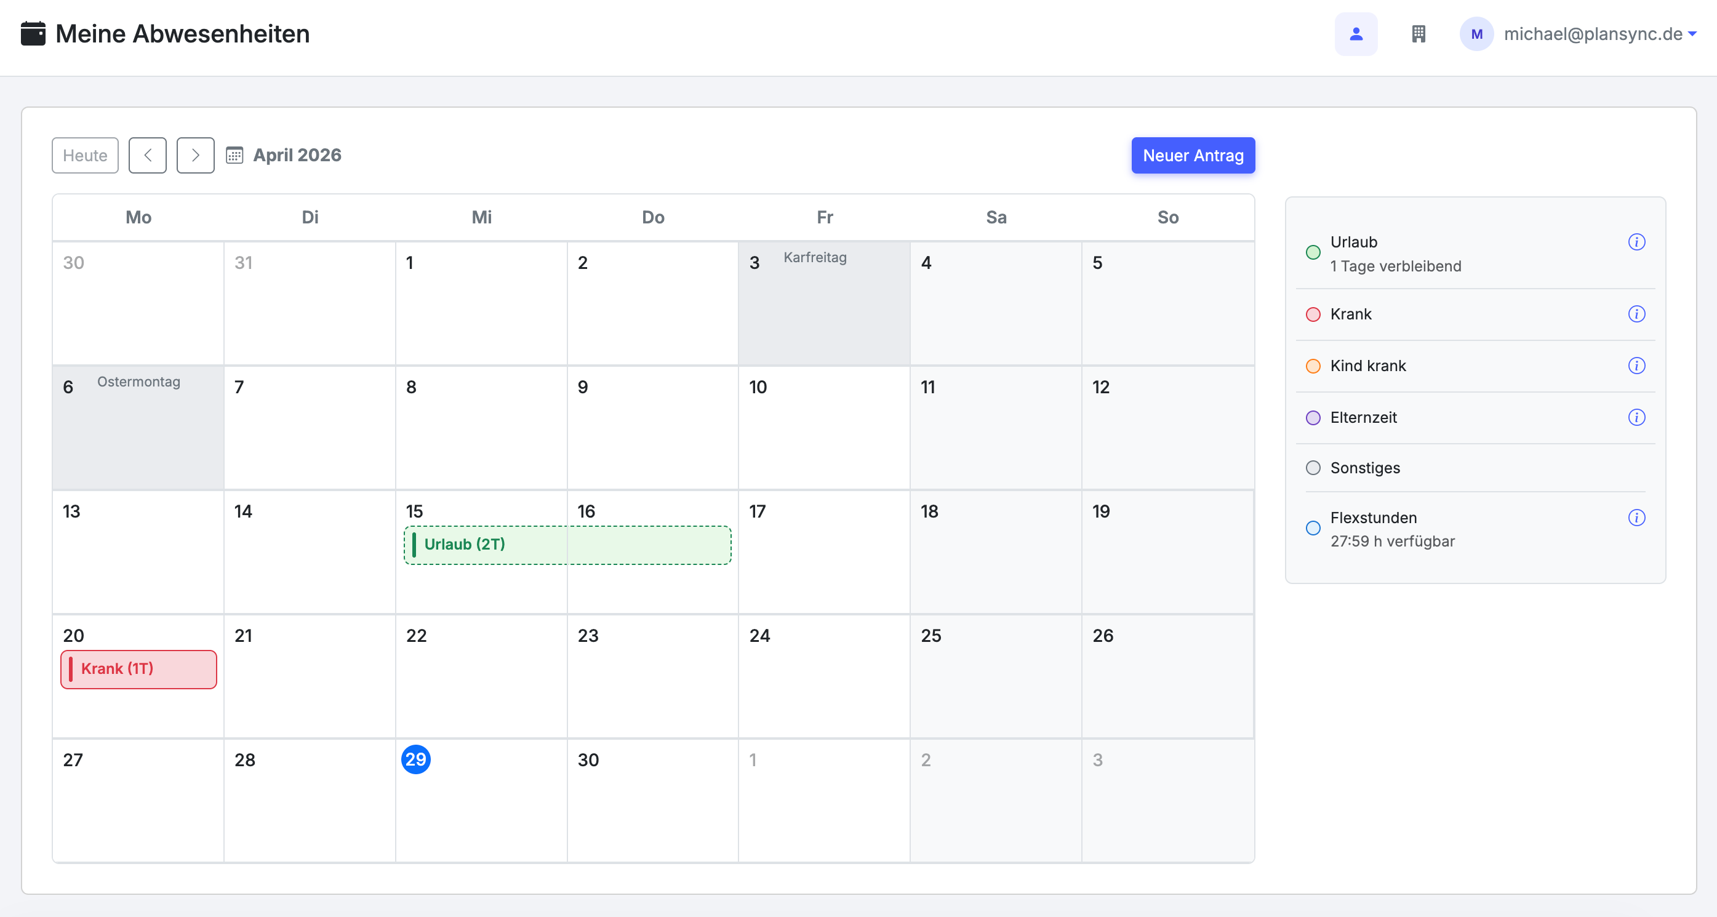Expand the michael@plansync.de account dropdown

click(x=1599, y=34)
